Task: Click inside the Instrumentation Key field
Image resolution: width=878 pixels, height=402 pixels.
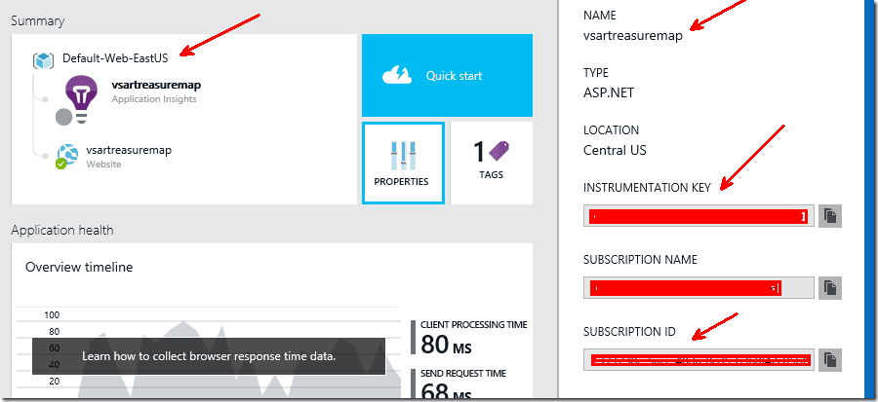Action: 698,216
